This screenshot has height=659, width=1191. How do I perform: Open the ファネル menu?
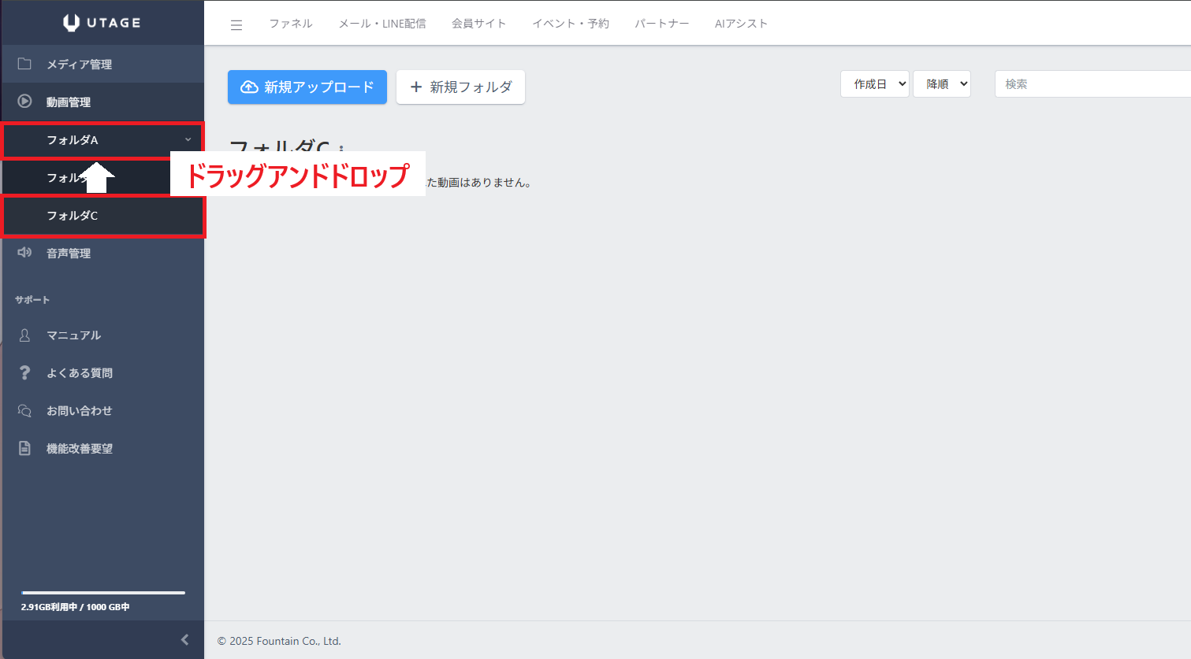(290, 24)
